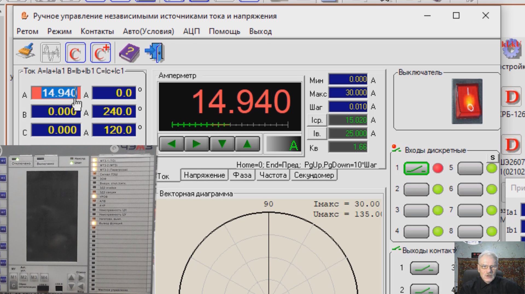
Task: Click the green lamp next to input 5
Action: pos(492,168)
